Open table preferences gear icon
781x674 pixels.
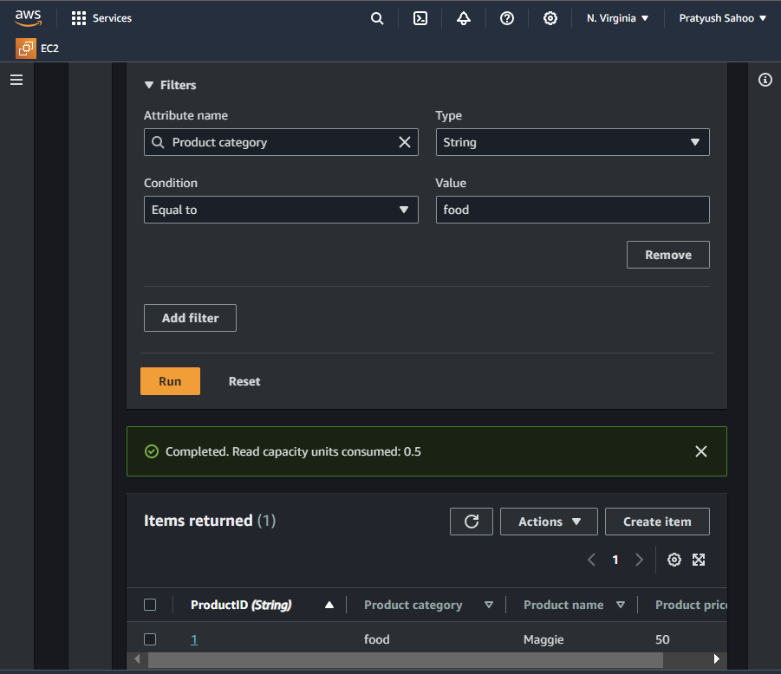(x=674, y=560)
